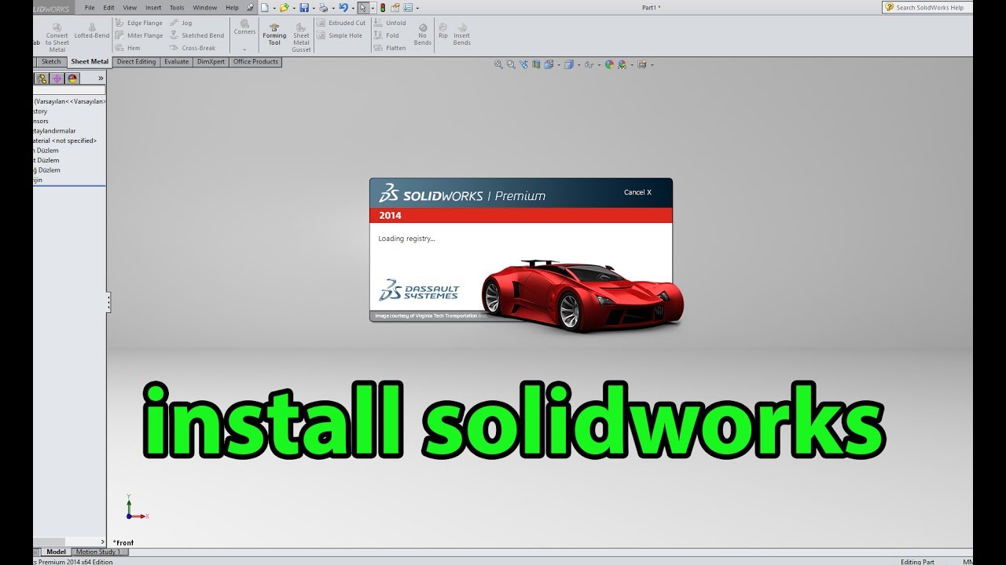Expand the New document dropdown arrow
The height and width of the screenshot is (565, 1006).
[x=274, y=8]
